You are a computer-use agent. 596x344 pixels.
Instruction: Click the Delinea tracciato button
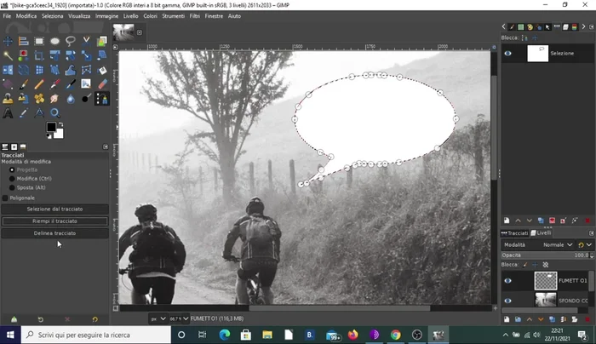click(x=54, y=232)
